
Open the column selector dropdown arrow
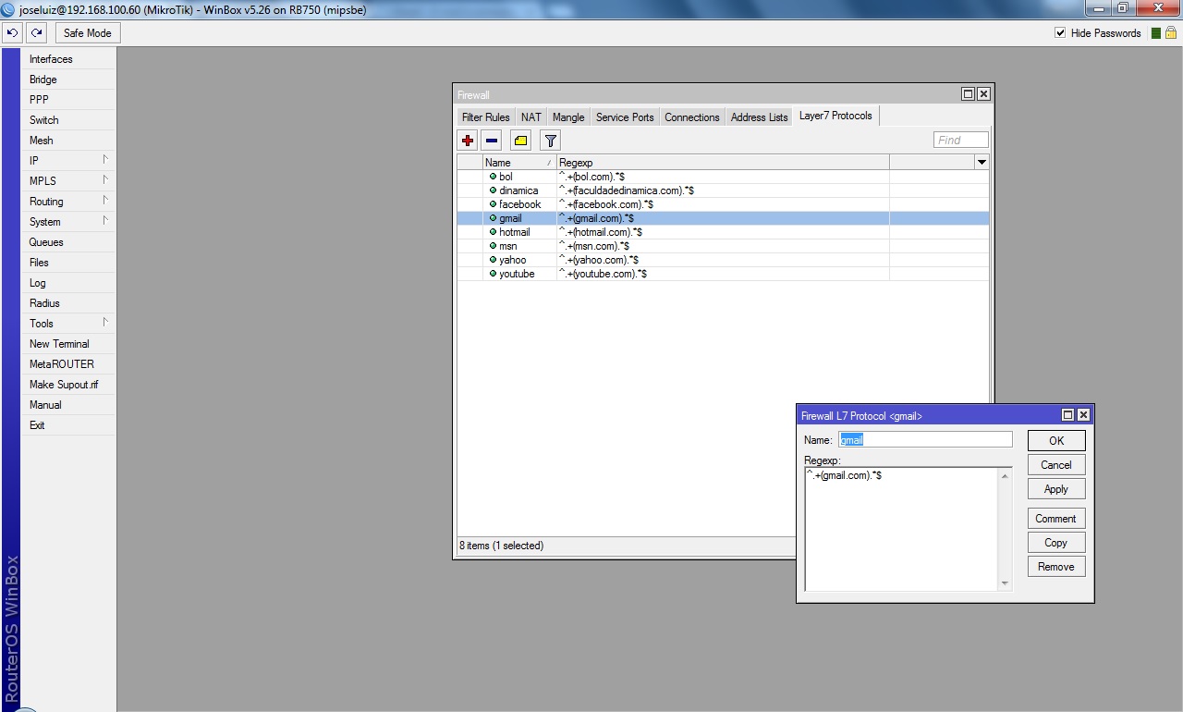(x=982, y=162)
